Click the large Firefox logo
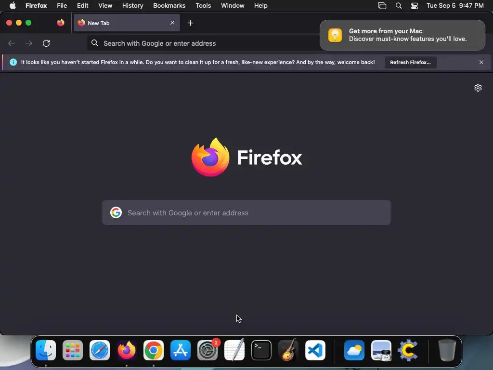 210,157
